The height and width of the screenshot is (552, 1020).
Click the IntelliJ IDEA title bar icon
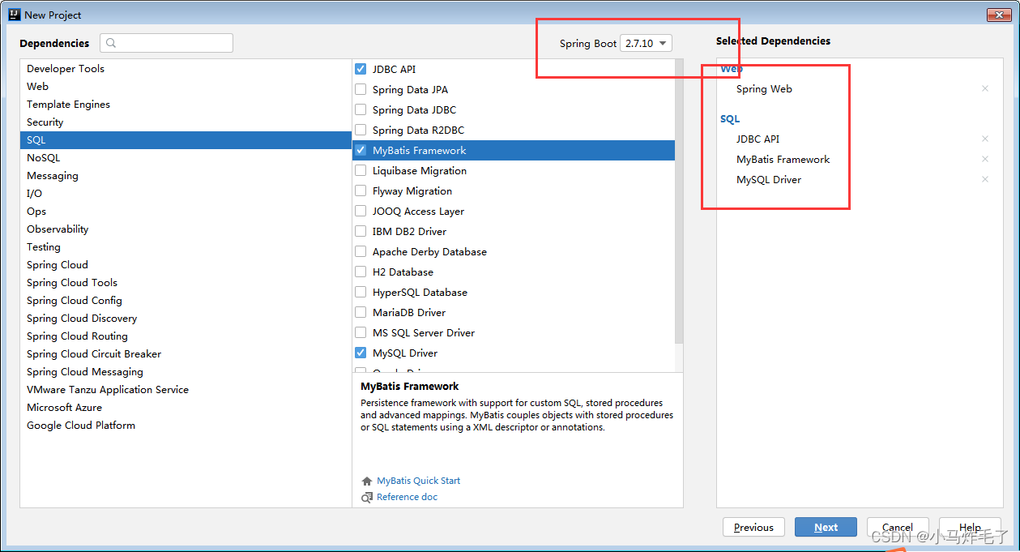(x=14, y=15)
